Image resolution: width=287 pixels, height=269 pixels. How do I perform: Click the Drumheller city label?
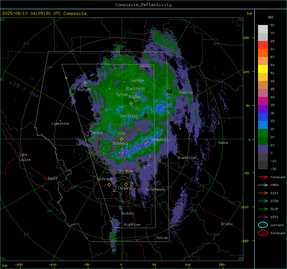point(187,158)
